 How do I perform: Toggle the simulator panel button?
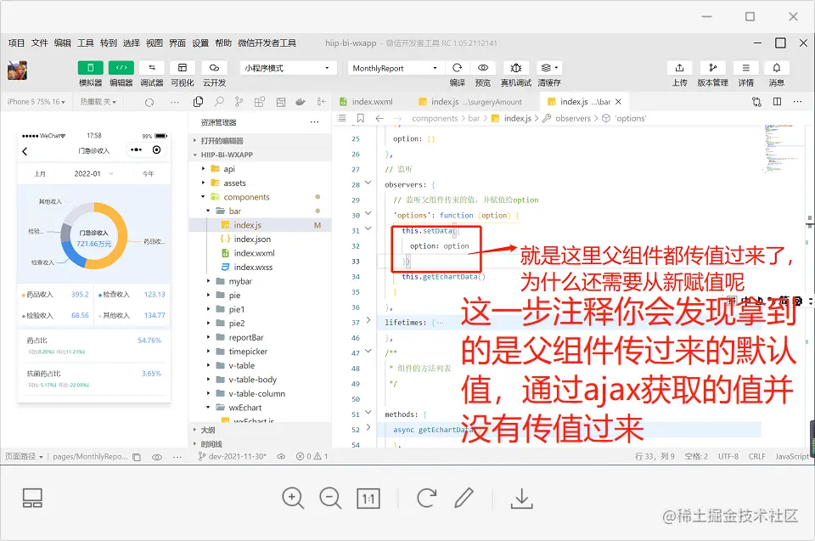coord(91,68)
